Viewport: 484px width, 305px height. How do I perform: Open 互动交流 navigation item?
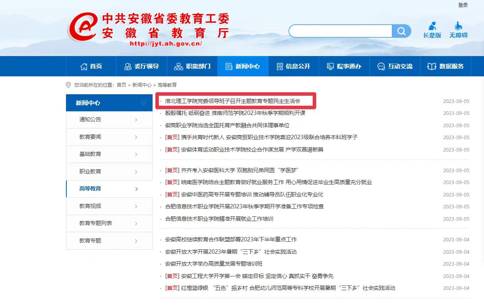click(395, 66)
